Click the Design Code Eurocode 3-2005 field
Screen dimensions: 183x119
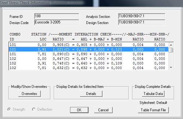pyautogui.click(x=56, y=22)
